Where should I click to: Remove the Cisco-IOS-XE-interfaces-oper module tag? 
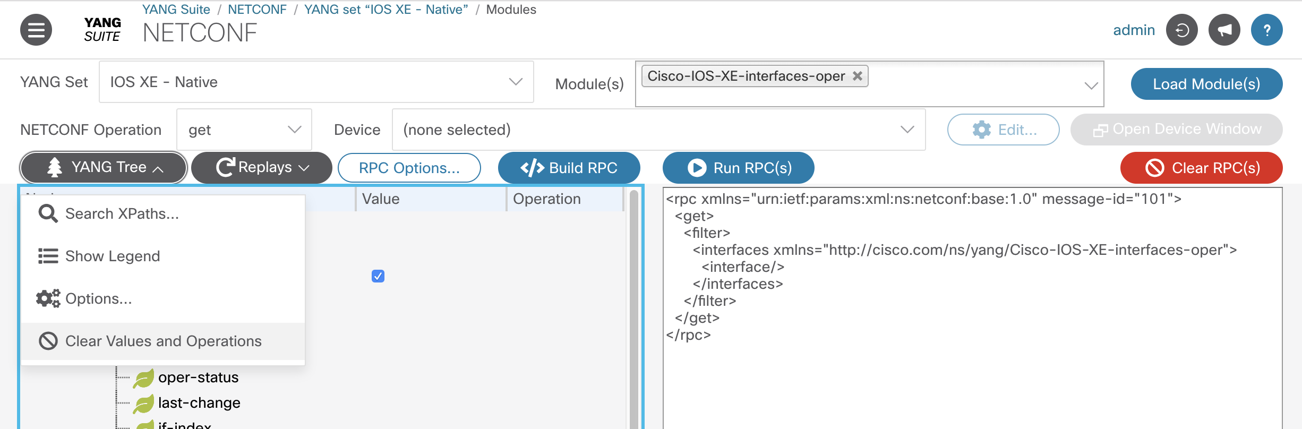857,76
